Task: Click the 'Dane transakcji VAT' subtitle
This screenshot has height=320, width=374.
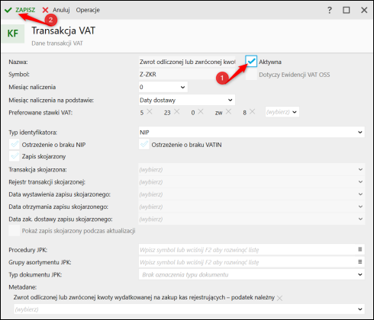Action: pos(57,43)
